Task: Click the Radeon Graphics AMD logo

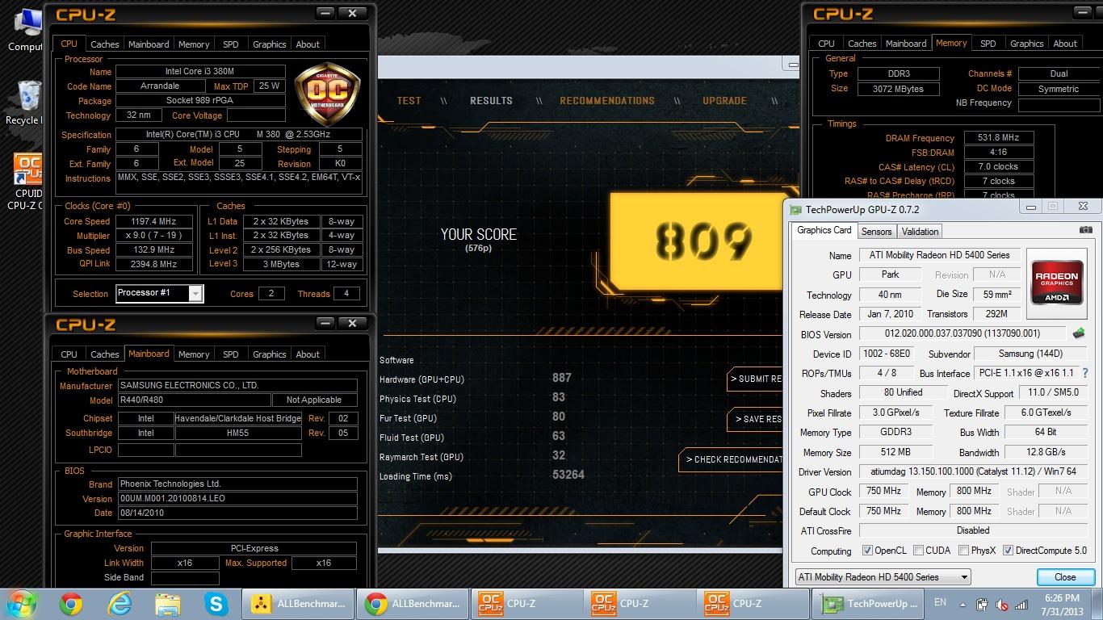Action: click(x=1058, y=283)
